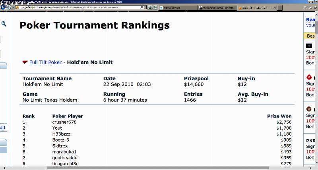Click the Tournament Name label
This screenshot has width=318, height=170.
pos(47,78)
